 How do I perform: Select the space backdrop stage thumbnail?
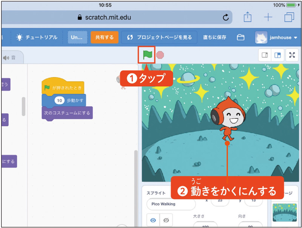tap(285, 212)
